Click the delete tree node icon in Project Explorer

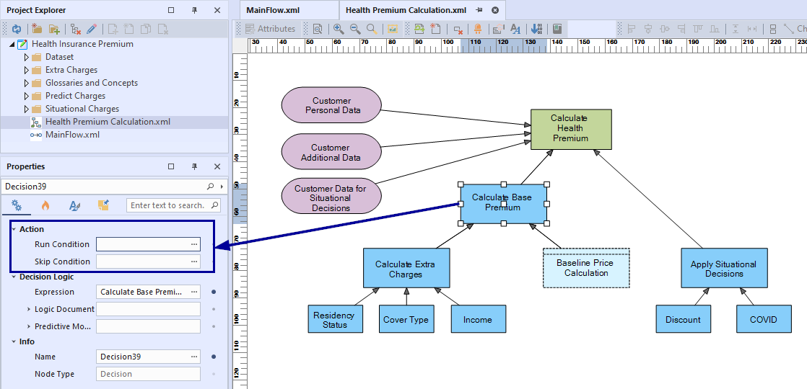click(76, 29)
